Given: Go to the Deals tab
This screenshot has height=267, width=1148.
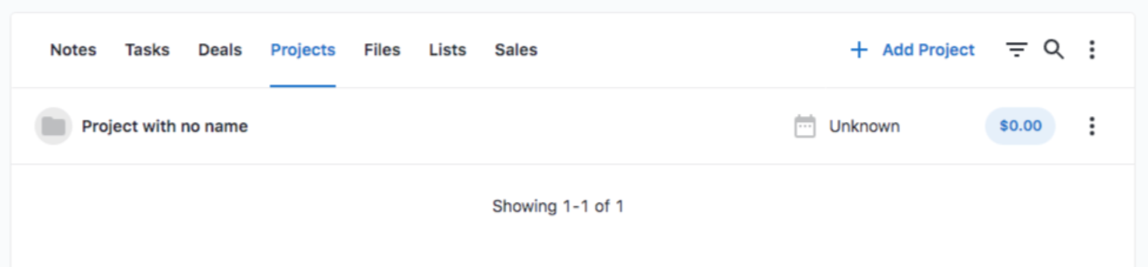Looking at the screenshot, I should pos(220,50).
